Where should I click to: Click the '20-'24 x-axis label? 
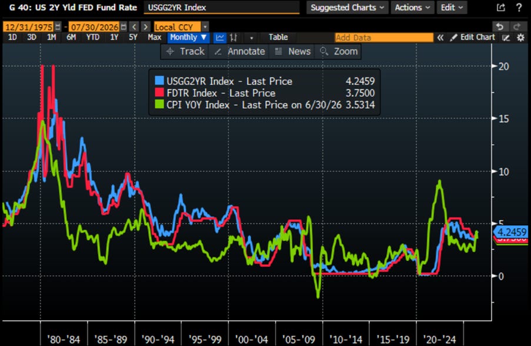pos(440,339)
